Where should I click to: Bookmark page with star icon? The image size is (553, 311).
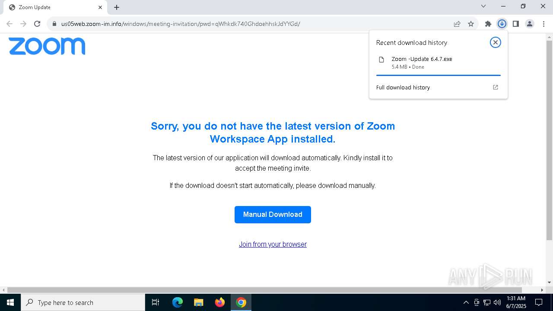471,24
